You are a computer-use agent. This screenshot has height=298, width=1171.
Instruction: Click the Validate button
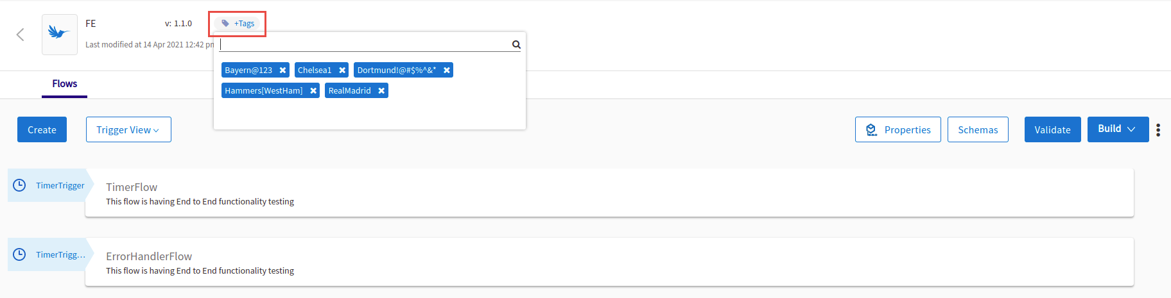1052,129
